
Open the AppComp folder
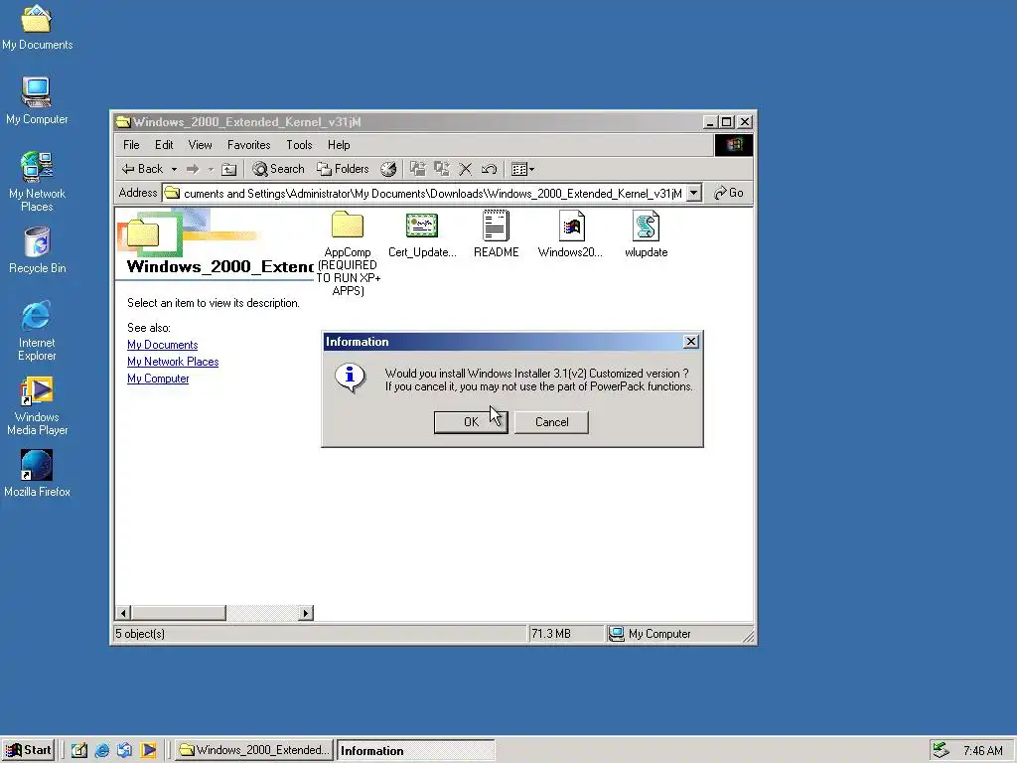click(348, 226)
